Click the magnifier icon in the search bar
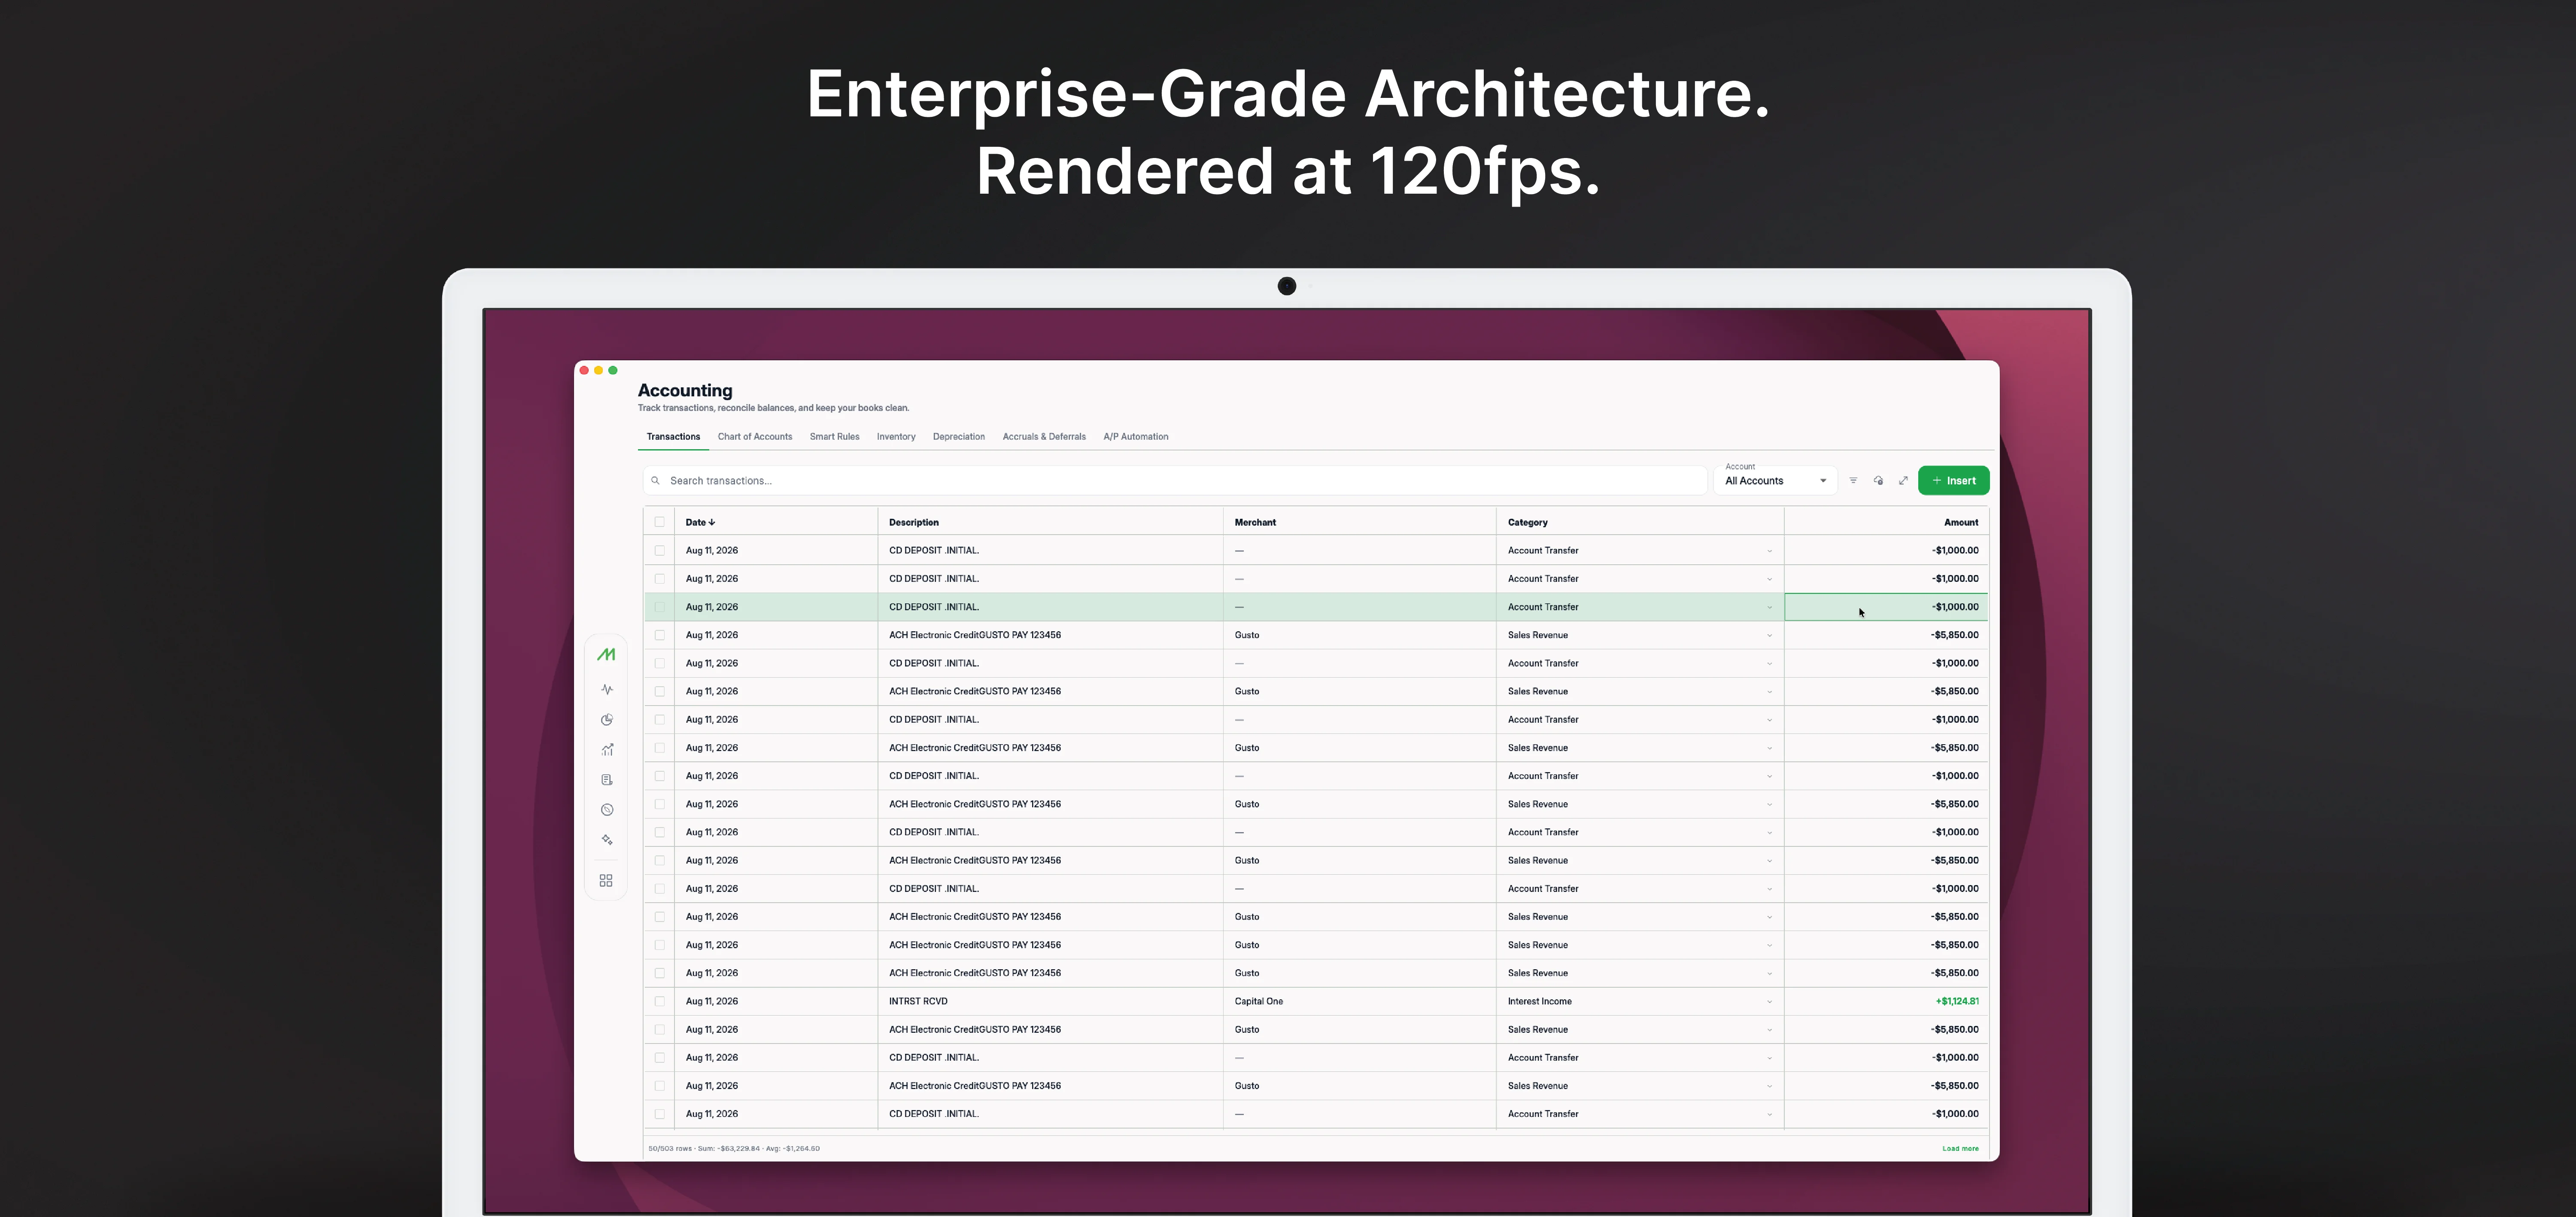Viewport: 2576px width, 1217px height. (656, 481)
